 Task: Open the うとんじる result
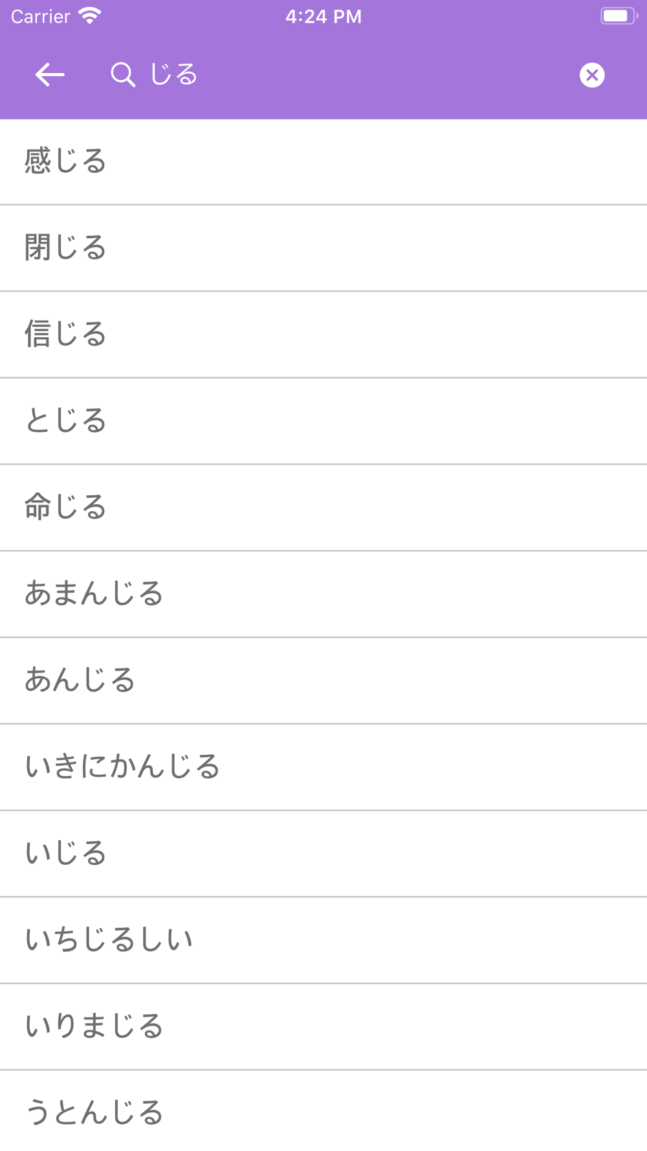coord(323,1112)
